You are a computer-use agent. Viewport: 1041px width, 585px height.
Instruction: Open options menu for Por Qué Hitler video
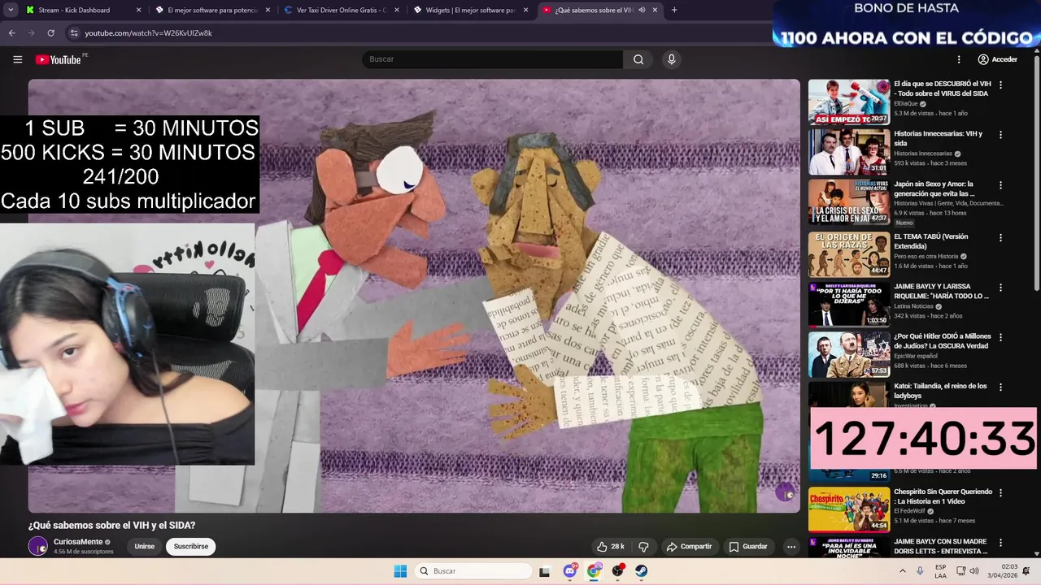pyautogui.click(x=1001, y=337)
